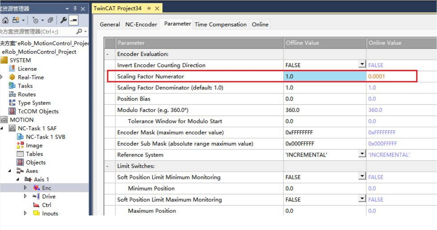Switch to the General tab
437x230 pixels.
click(x=110, y=25)
